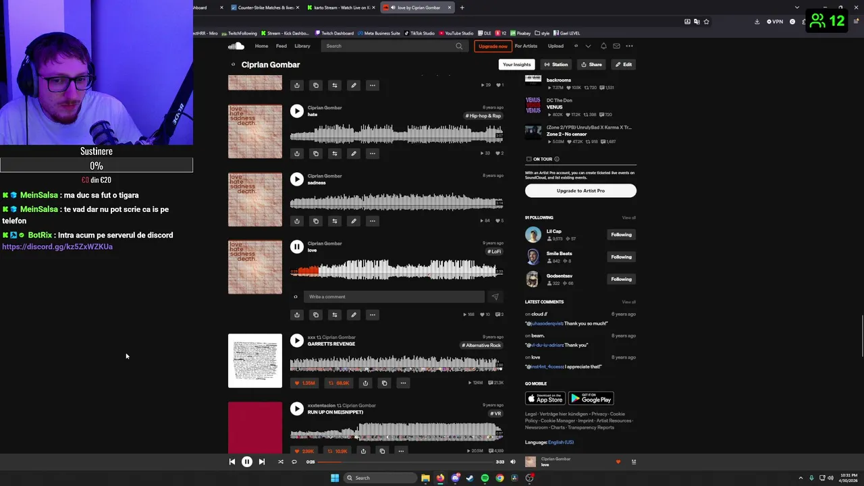Open the Library page
Image resolution: width=864 pixels, height=486 pixels.
(302, 46)
